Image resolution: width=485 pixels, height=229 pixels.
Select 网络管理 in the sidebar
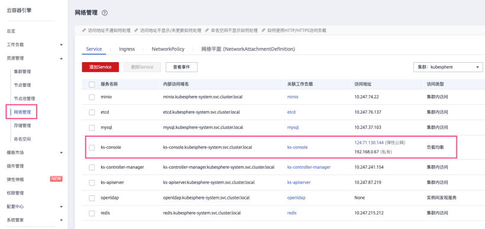pos(22,112)
